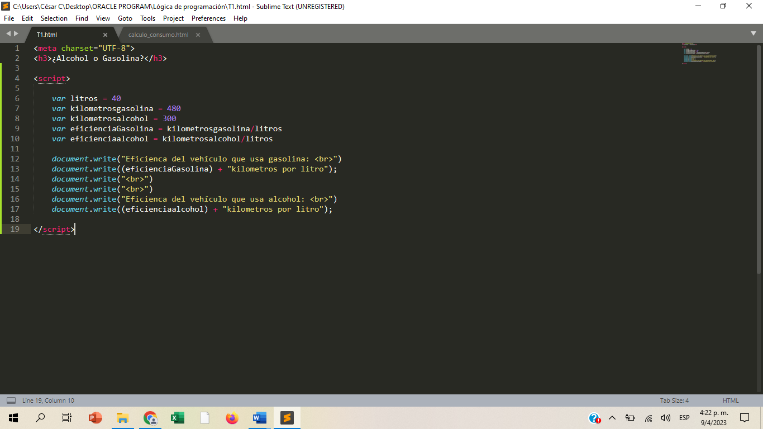
Task: Open Google Chrome from the taskbar
Action: coord(150,418)
